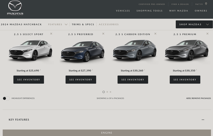Remove the 2.5 S Select Sport package
Viewport: 213px width, 136px height.
tap(51, 34)
